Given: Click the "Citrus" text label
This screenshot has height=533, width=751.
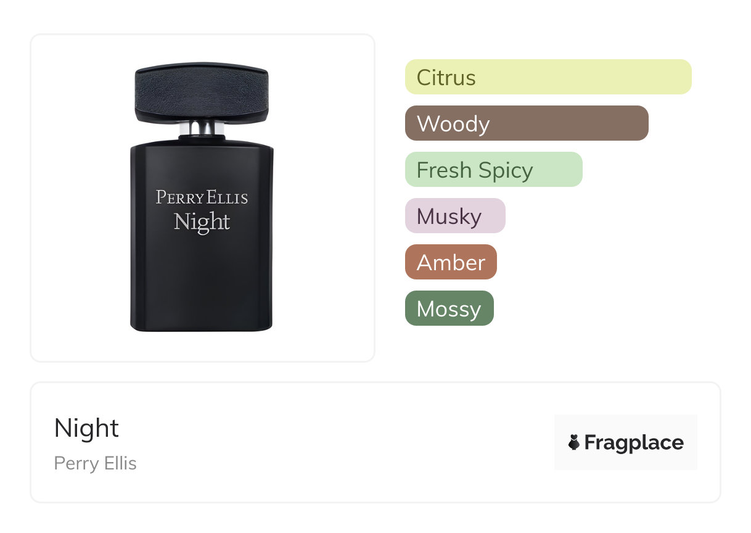Looking at the screenshot, I should tap(446, 78).
